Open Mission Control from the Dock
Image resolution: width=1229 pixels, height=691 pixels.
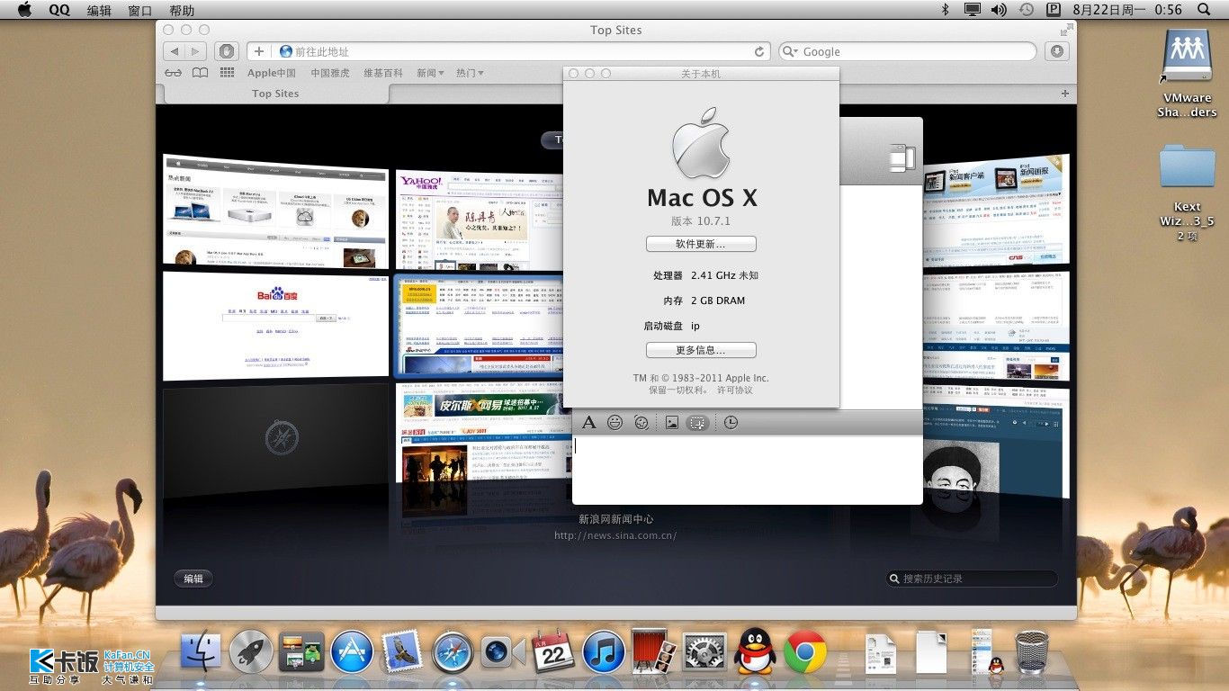(x=301, y=651)
